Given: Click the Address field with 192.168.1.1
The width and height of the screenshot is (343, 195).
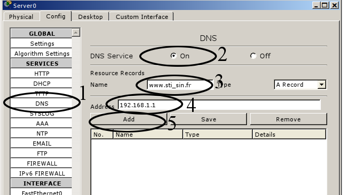Looking at the screenshot, I should [x=220, y=105].
